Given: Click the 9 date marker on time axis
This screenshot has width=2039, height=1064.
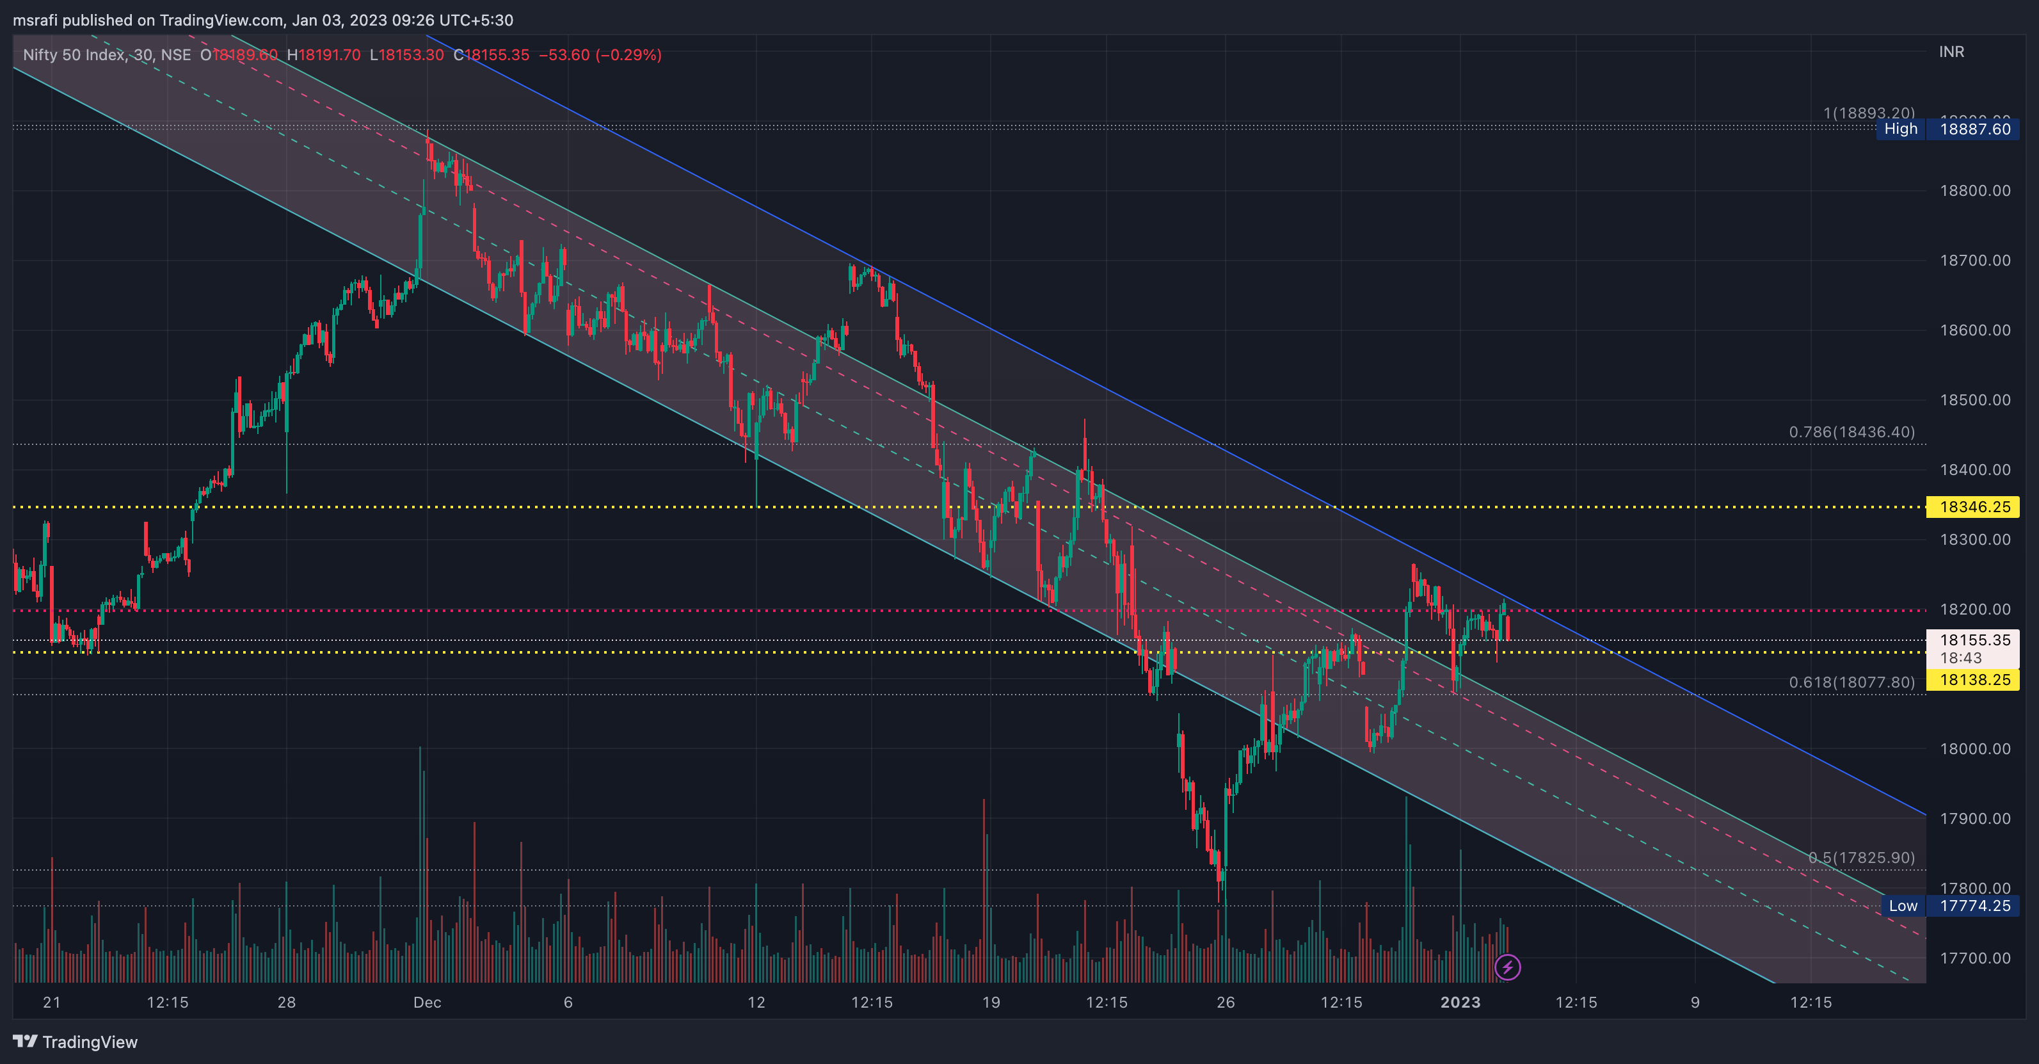Looking at the screenshot, I should [x=1695, y=1003].
